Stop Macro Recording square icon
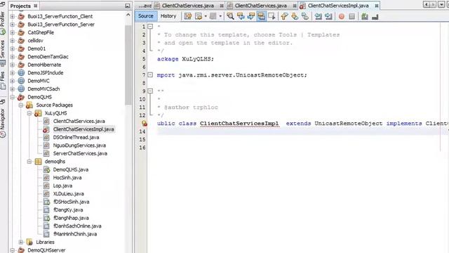 (351, 17)
